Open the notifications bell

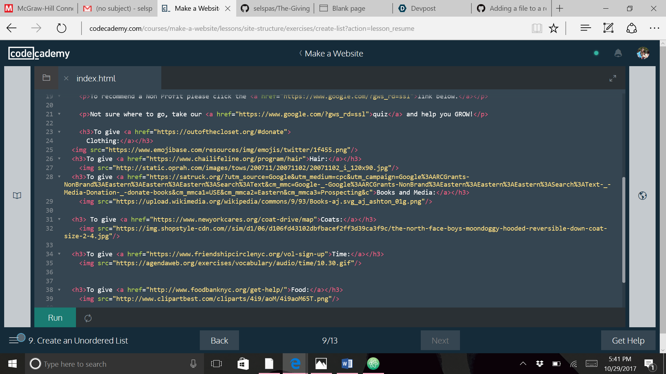click(618, 53)
